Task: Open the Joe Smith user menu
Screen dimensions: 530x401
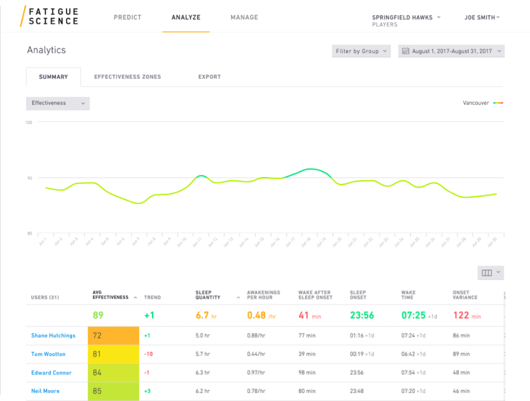Action: pyautogui.click(x=482, y=18)
